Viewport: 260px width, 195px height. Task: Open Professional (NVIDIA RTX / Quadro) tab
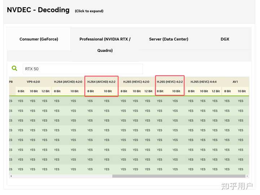[x=105, y=45]
